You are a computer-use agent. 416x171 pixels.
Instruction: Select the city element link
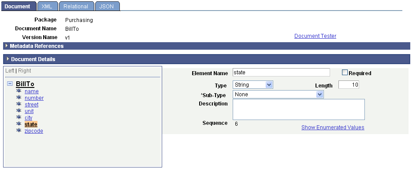click(x=28, y=118)
